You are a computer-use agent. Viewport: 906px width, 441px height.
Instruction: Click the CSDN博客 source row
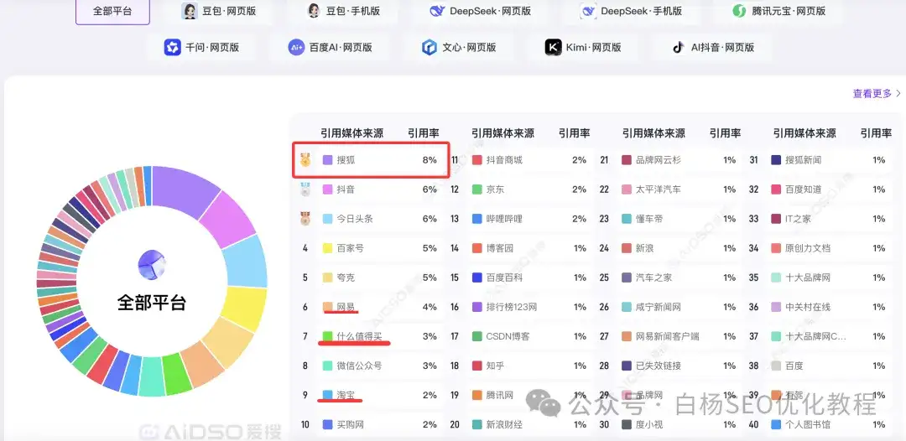click(x=519, y=336)
